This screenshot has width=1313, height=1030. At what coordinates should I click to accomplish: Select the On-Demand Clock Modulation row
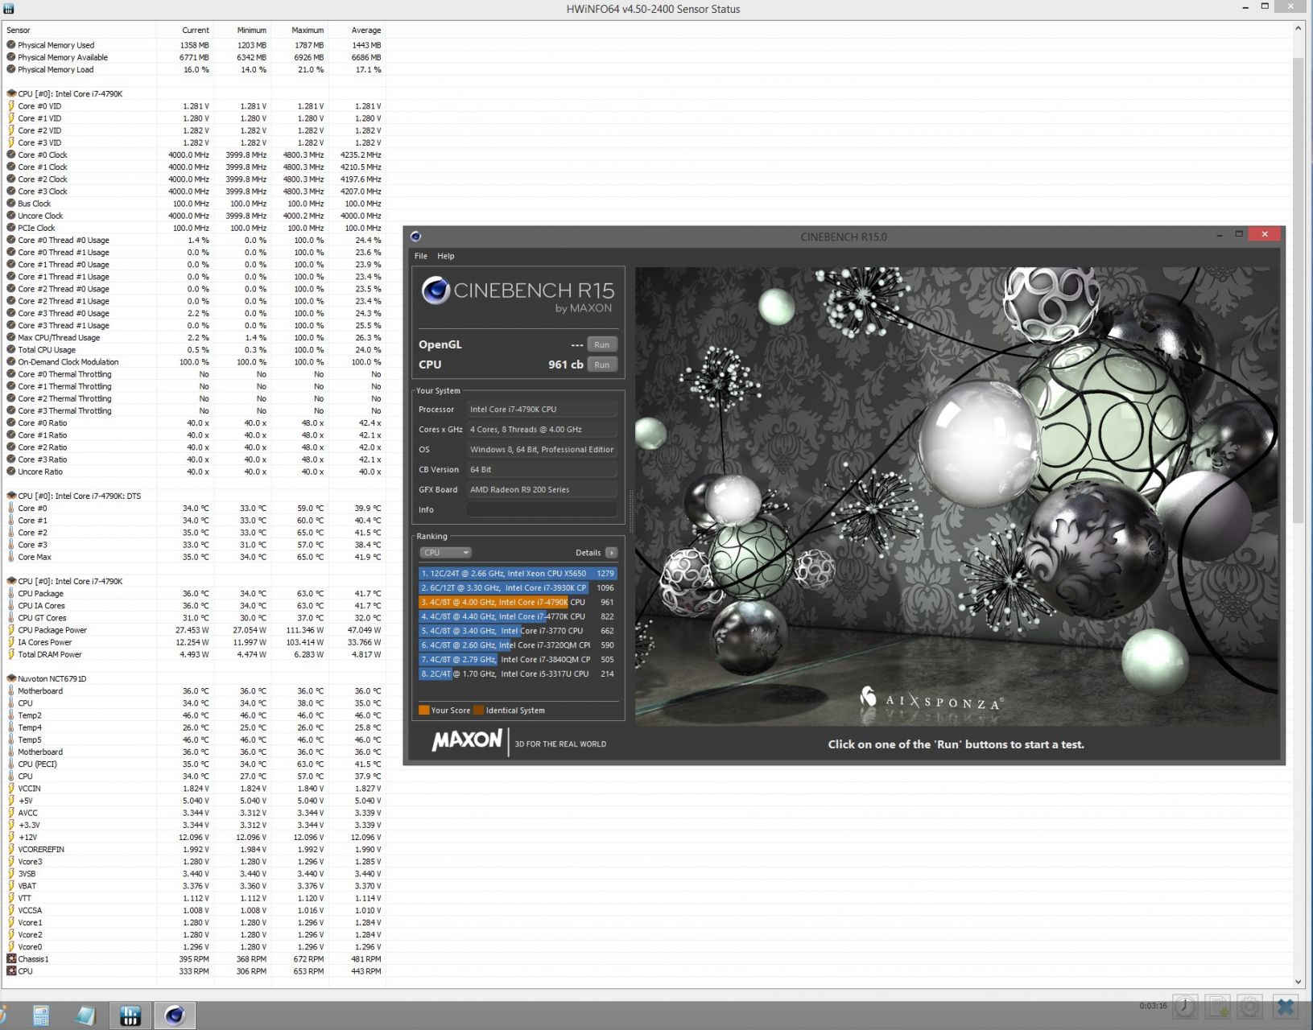[x=193, y=362]
